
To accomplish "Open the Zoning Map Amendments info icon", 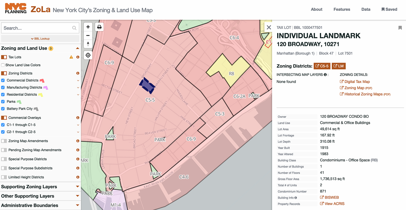I will [78, 141].
